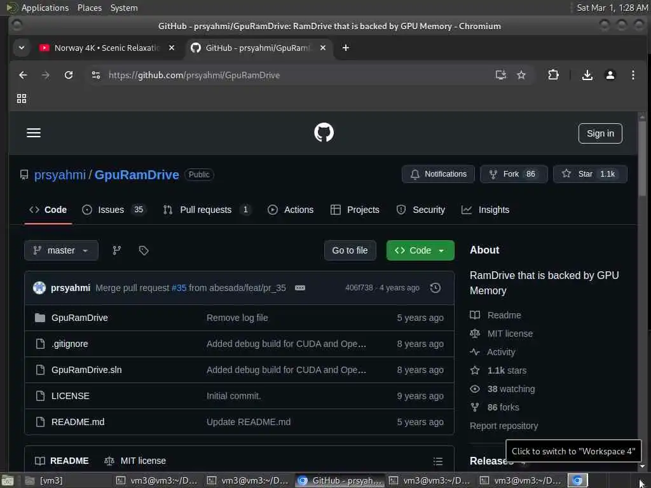Open commit hash 406f738 link
Screen dimensions: 651x488
pos(359,288)
